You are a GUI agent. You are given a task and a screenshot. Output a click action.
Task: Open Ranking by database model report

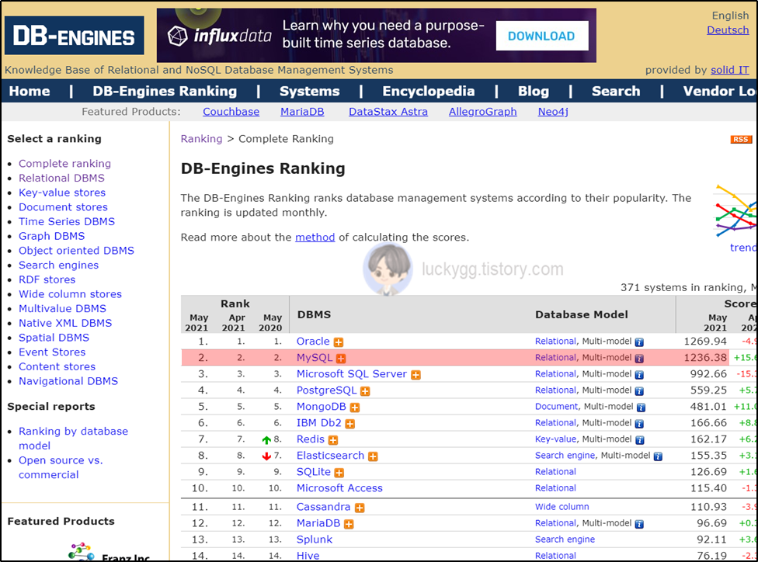[74, 439]
